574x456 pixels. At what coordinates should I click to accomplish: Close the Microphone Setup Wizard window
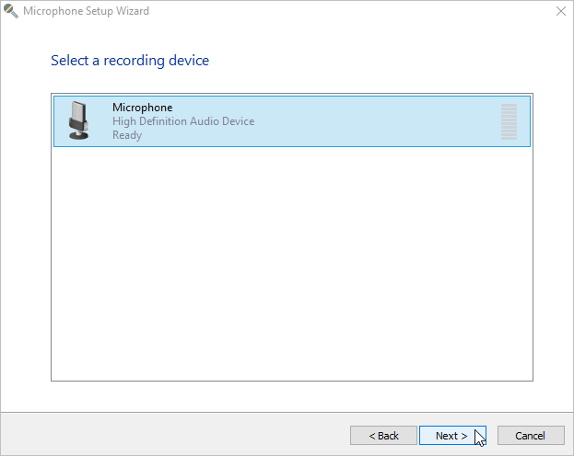click(x=561, y=11)
